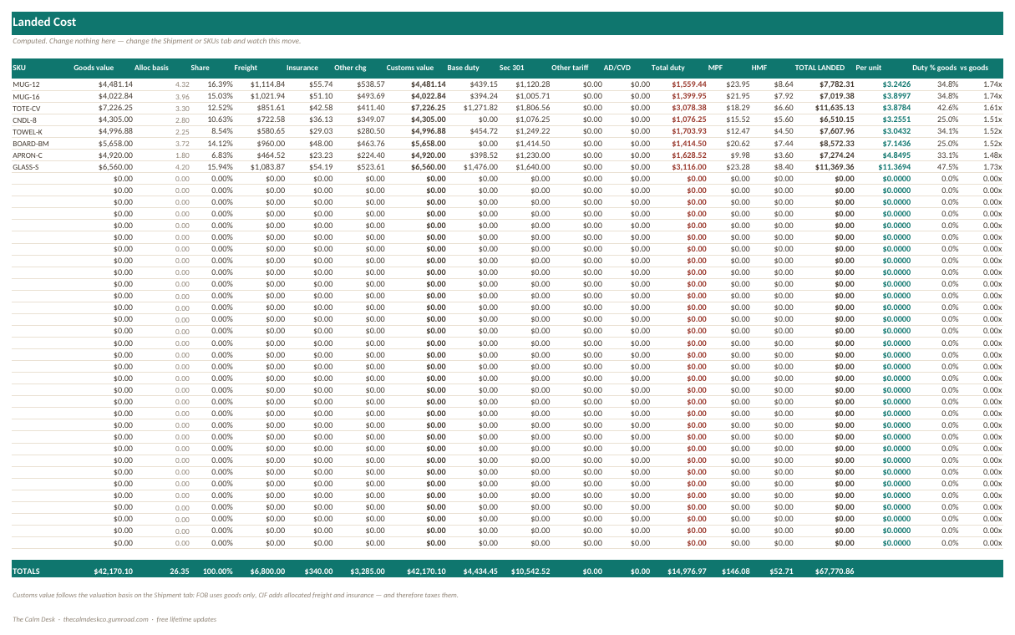The image size is (1015, 635).
Task: Click the Goods value column header
Action: click(94, 67)
